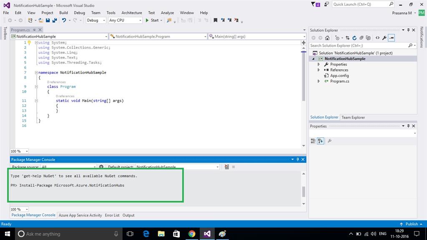Expand the References node in Solution Explorer
The height and width of the screenshot is (240, 427).
[x=319, y=70]
